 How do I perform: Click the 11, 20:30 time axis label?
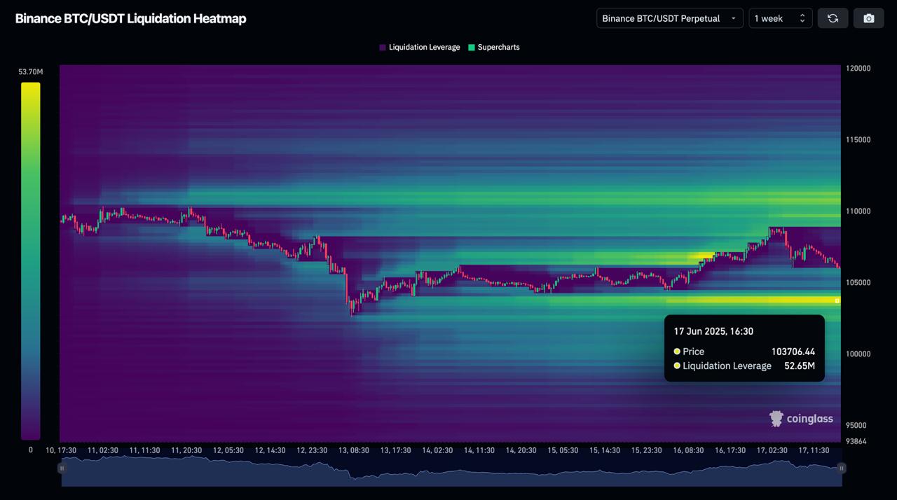tap(186, 450)
